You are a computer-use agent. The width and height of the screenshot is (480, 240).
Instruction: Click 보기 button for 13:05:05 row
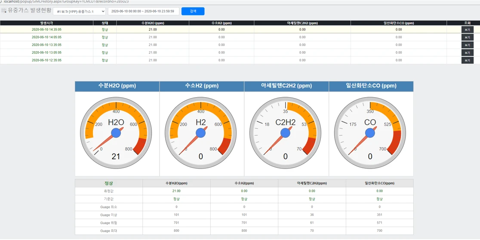click(468, 52)
